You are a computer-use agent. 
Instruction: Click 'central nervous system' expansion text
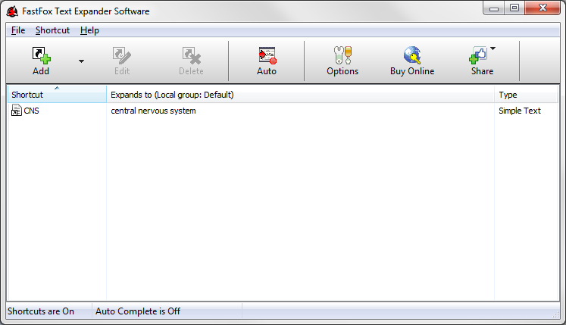pyautogui.click(x=153, y=111)
